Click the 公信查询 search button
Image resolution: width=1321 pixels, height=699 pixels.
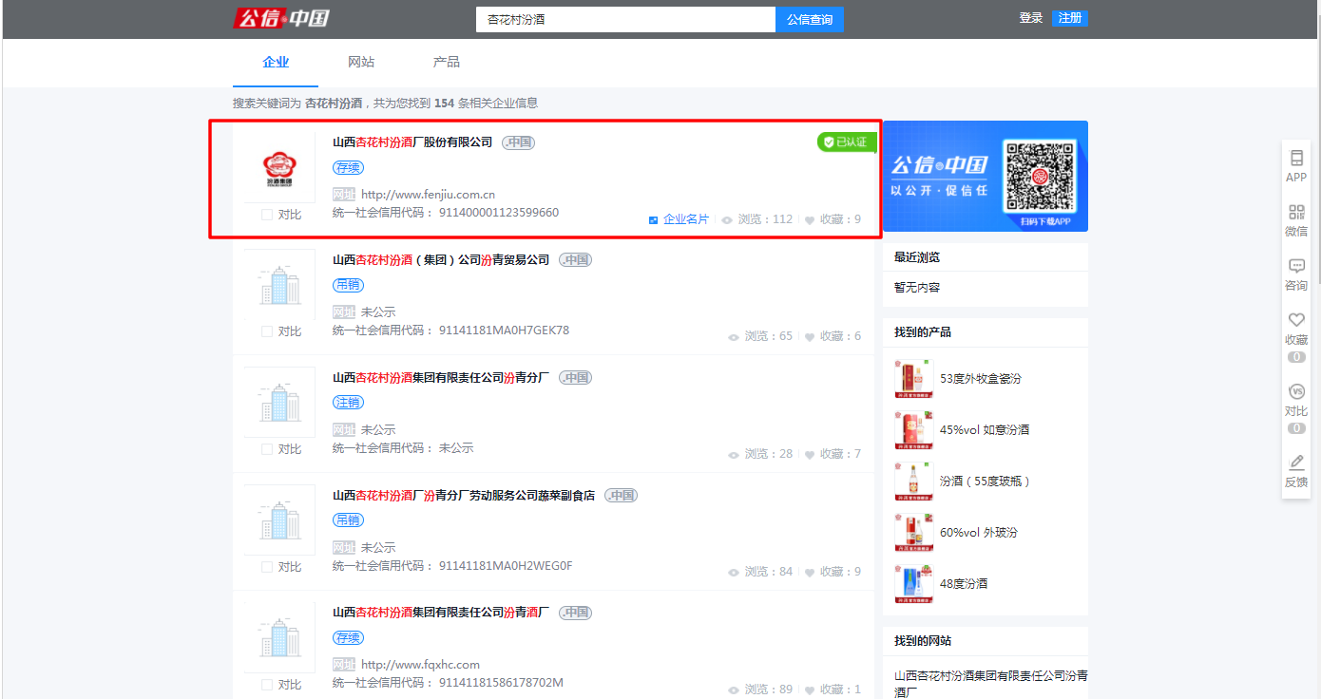coord(809,19)
